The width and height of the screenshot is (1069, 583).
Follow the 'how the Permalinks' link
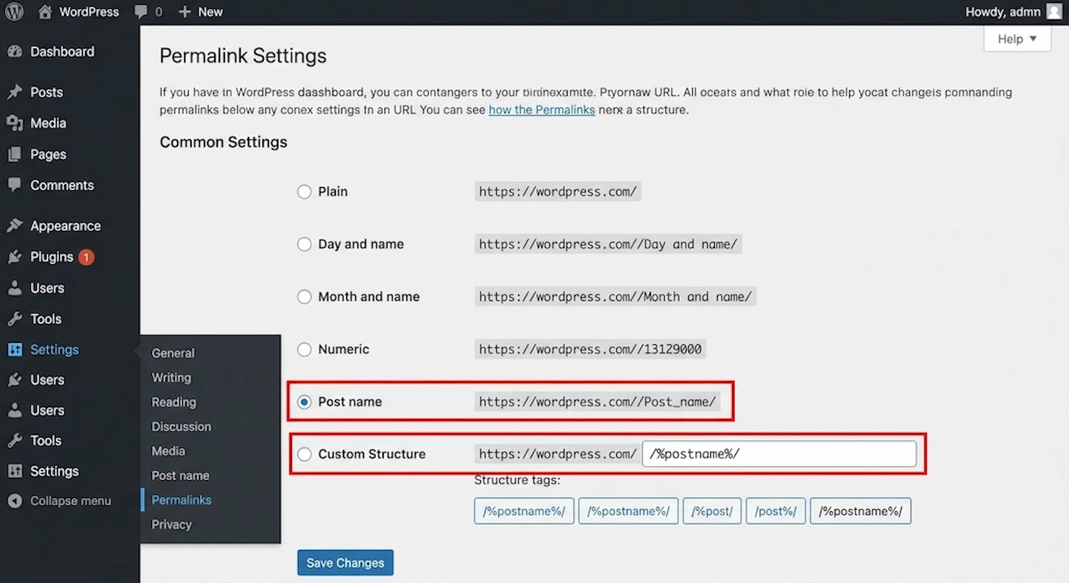[x=542, y=110]
